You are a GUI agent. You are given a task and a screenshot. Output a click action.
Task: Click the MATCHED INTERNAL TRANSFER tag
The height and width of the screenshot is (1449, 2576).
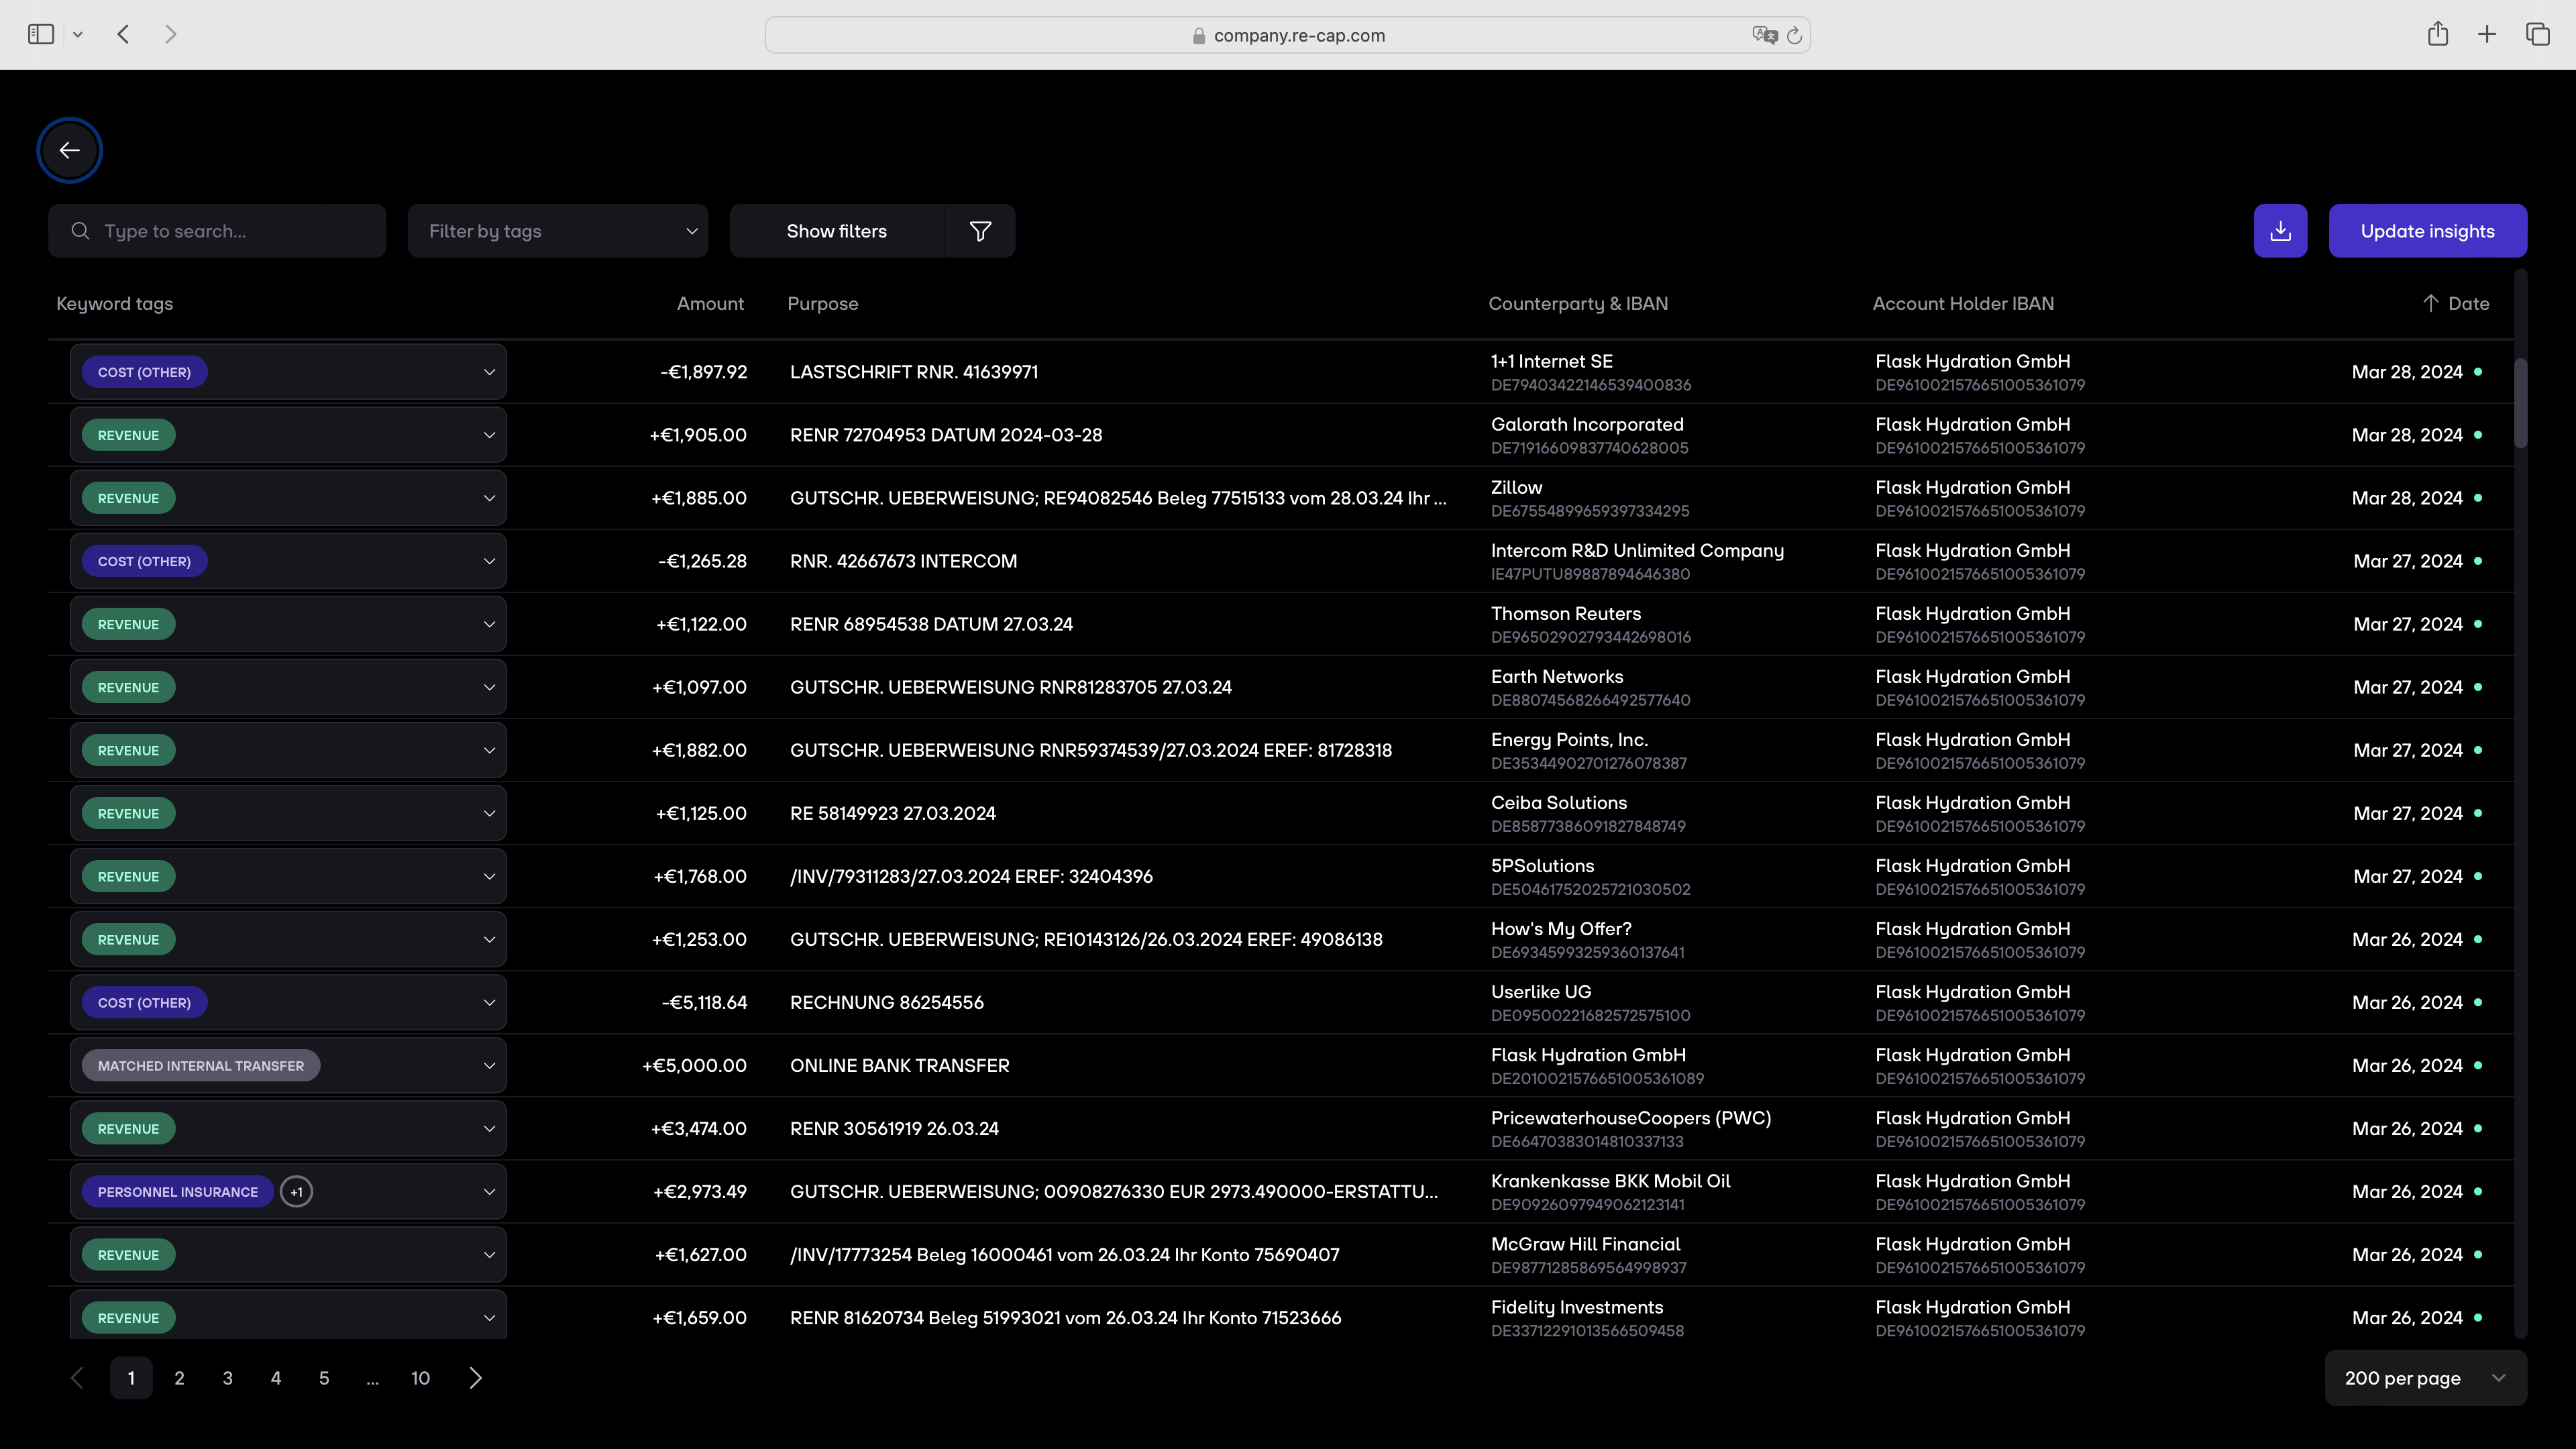[x=201, y=1066]
